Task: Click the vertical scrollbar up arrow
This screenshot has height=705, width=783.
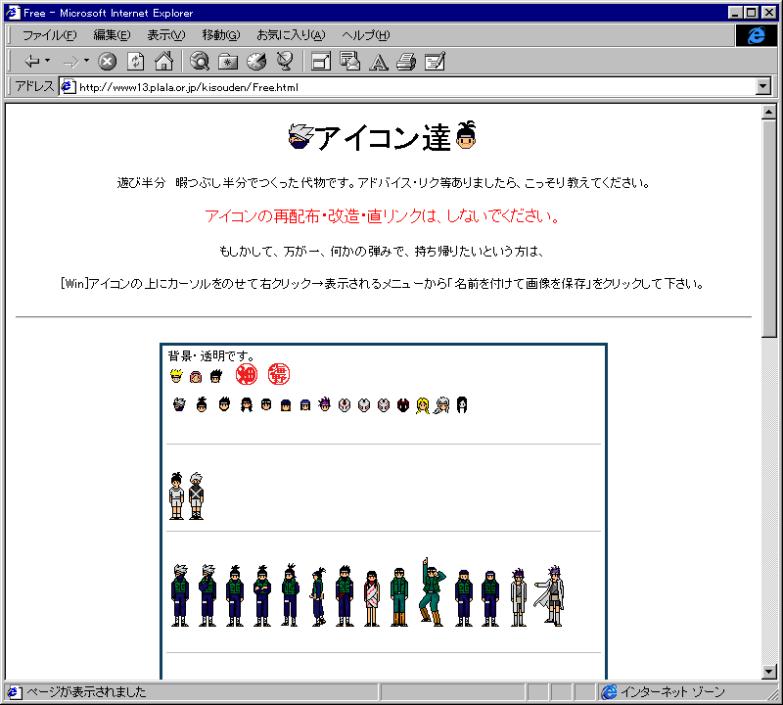Action: [x=769, y=112]
